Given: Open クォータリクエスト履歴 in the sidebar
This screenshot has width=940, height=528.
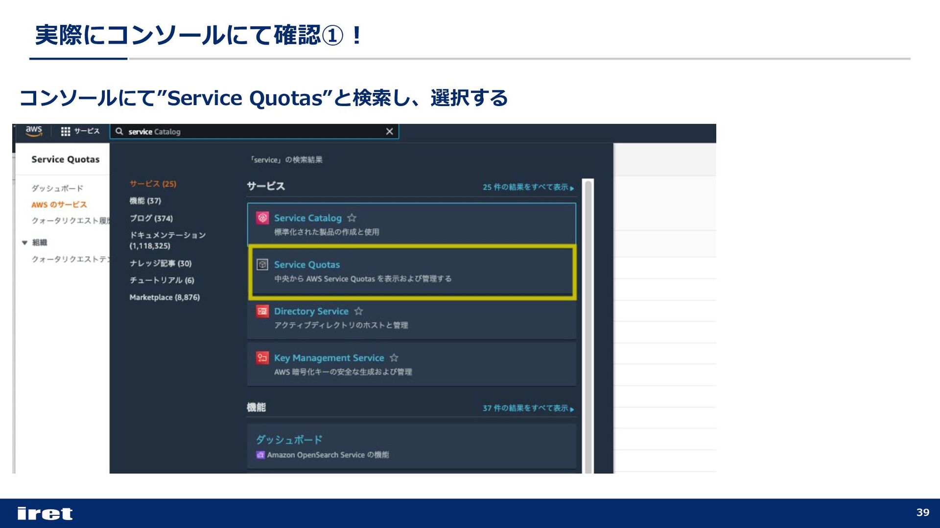Looking at the screenshot, I should tap(70, 220).
